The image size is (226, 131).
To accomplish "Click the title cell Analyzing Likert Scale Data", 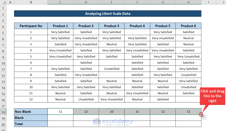I will 108,14.
